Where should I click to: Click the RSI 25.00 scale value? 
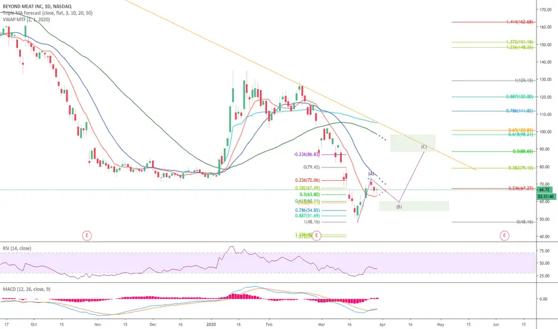(x=544, y=276)
